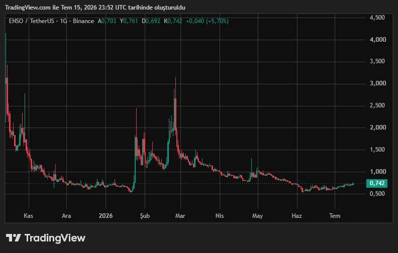Click the 4,000 price axis label

[x=378, y=40]
